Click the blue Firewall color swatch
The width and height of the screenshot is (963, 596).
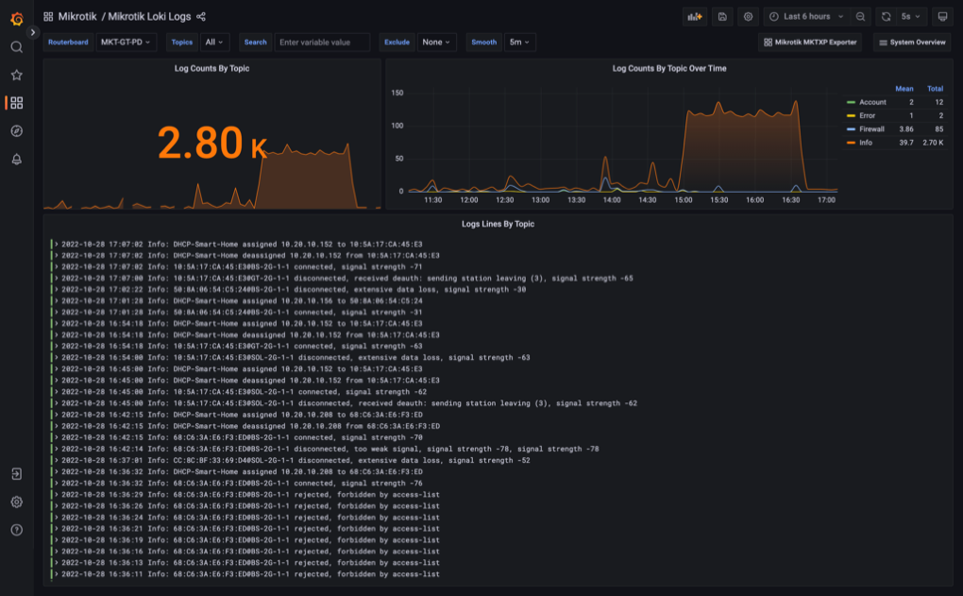pyautogui.click(x=851, y=129)
